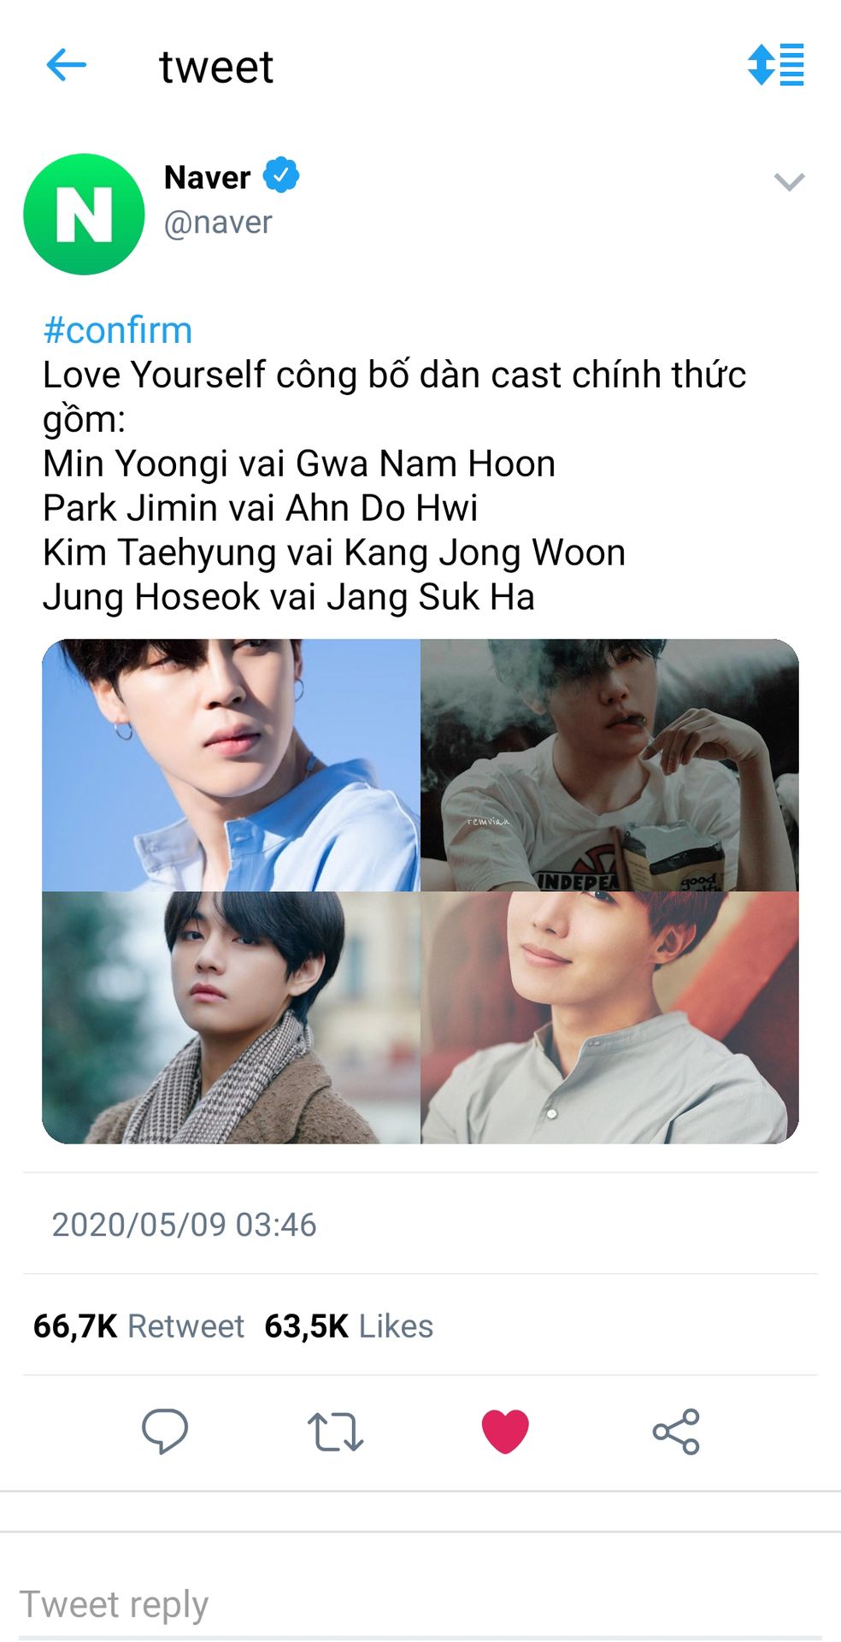Tap the reply speech bubble icon
This screenshot has width=841, height=1642.
click(x=165, y=1431)
